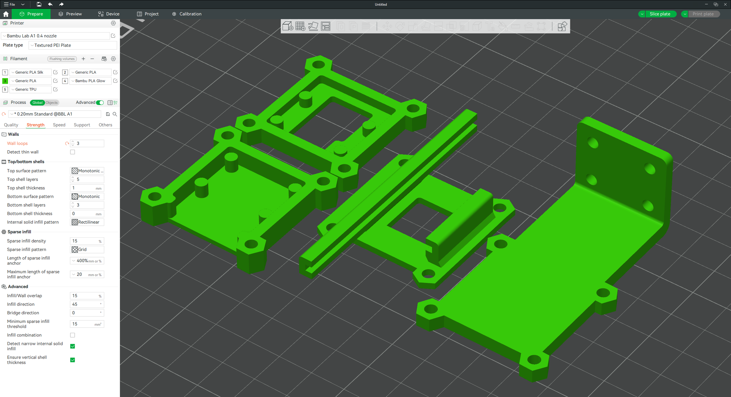Increase Top shell layers with stepper arrow
This screenshot has height=397, width=731.
pyautogui.click(x=73, y=178)
